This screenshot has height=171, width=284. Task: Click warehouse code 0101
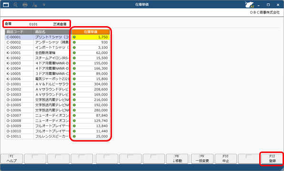(x=33, y=24)
